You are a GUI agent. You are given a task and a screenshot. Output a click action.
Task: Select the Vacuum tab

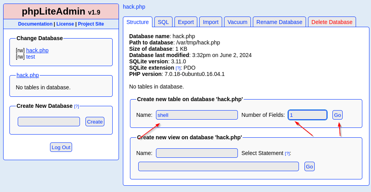pyautogui.click(x=237, y=22)
